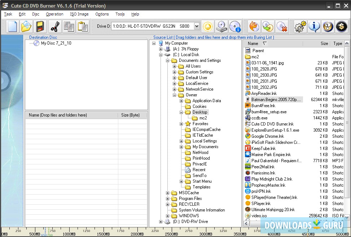Open settings via the gear icon

tap(300, 27)
